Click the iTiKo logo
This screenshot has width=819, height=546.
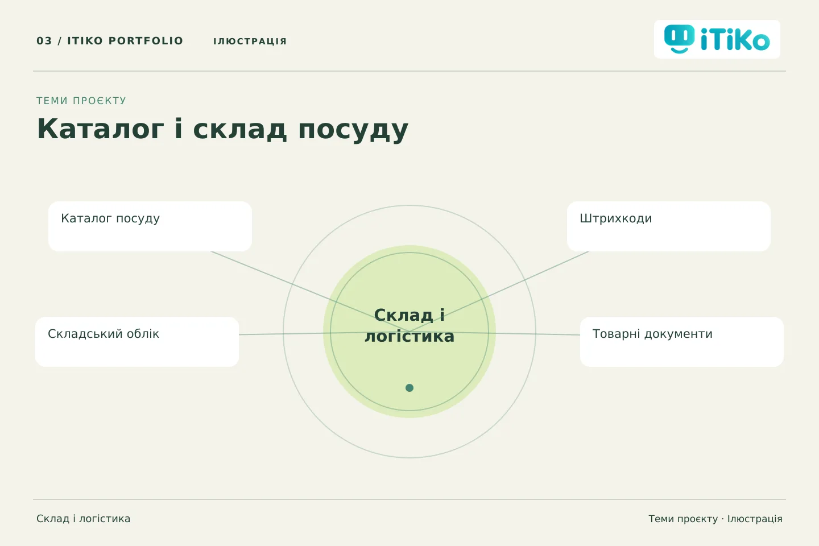717,39
